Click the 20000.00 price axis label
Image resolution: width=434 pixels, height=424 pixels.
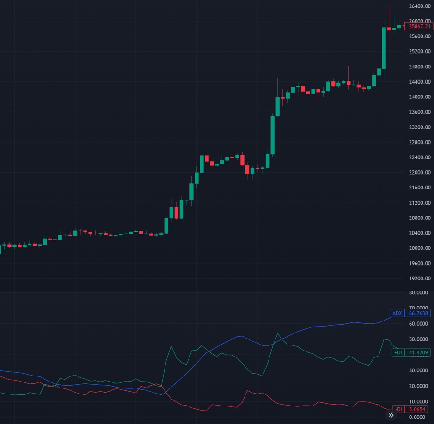(420, 248)
